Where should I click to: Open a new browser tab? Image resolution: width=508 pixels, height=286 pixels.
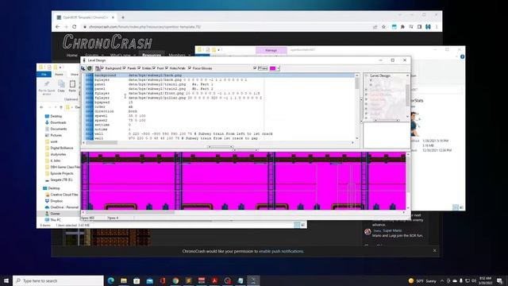[123, 17]
